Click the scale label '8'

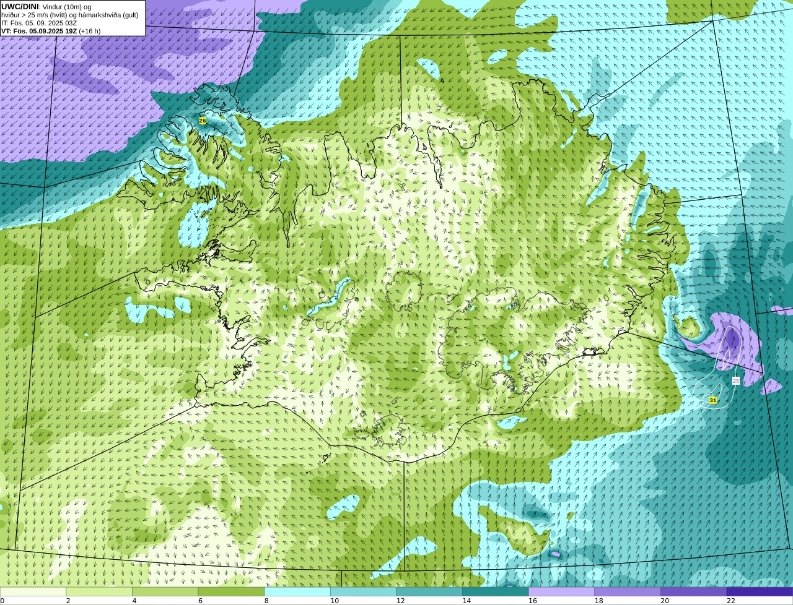tap(266, 601)
